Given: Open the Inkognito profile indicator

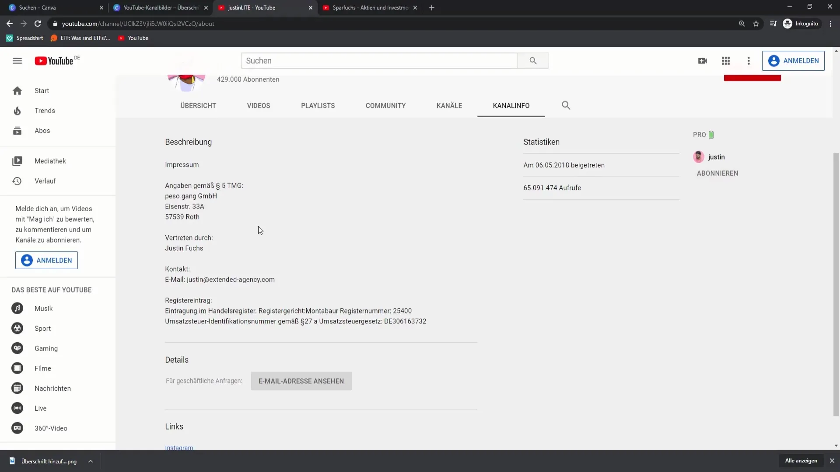Looking at the screenshot, I should pos(801,24).
